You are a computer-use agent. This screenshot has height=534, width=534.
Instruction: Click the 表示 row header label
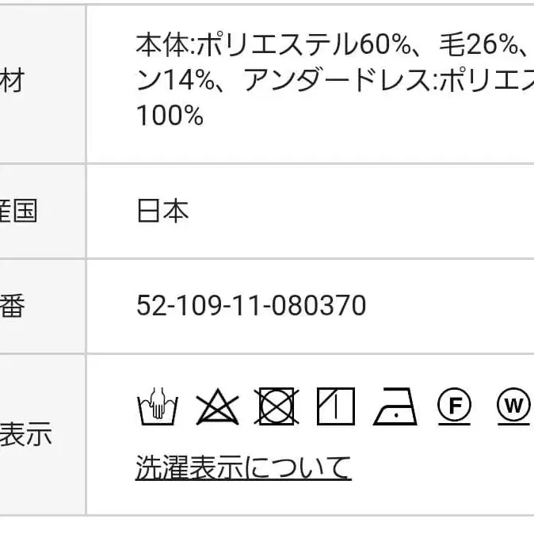(x=25, y=434)
